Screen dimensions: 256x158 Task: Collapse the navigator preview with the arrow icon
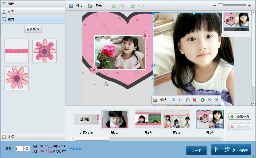(225, 34)
